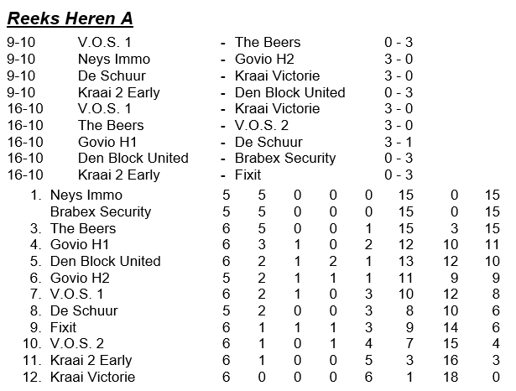The height and width of the screenshot is (391, 516).
Task: Click 'Govio H2' at standings rank 6
Action: 80,278
